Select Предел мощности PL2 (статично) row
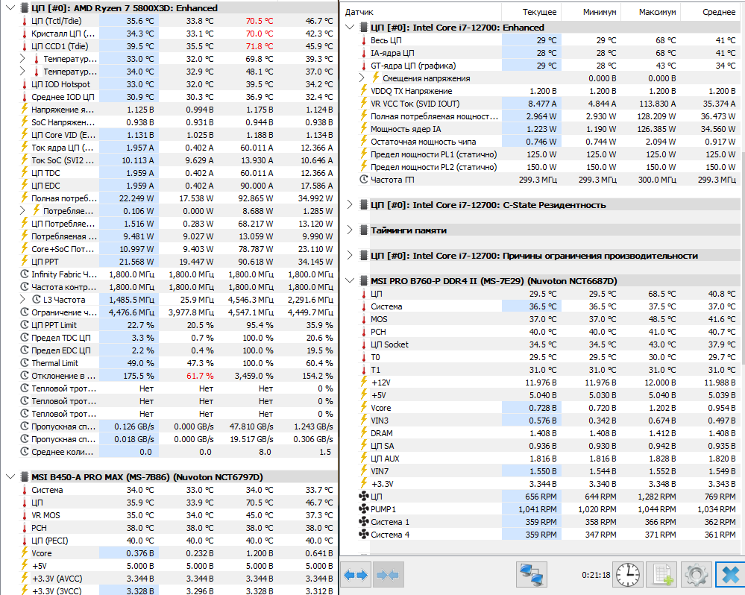 coord(549,167)
